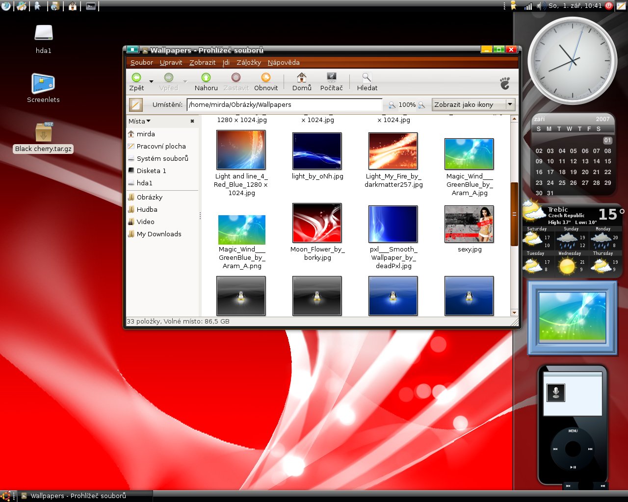Select mirda in the places sidebar
Viewport: 628px width, 502px height.
(162, 134)
